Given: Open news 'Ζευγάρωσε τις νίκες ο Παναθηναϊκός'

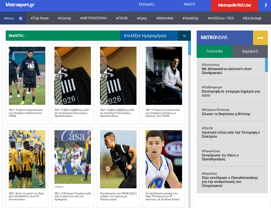Looking at the screenshot, I should (220, 157).
